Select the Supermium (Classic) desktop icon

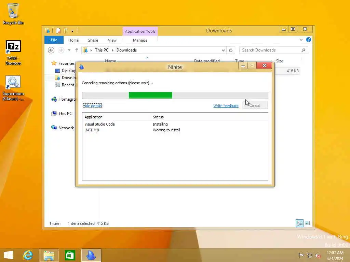tap(13, 88)
